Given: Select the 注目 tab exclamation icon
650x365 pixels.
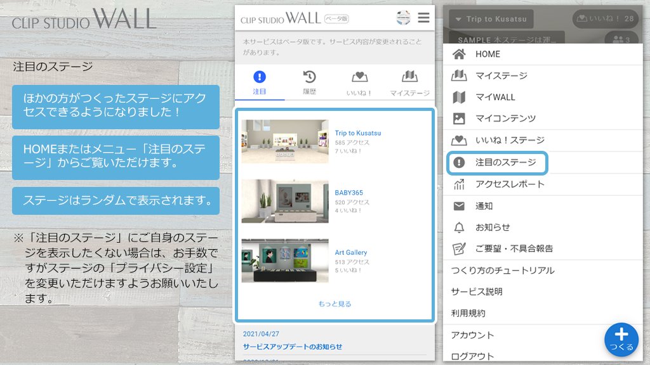Looking at the screenshot, I should [260, 77].
